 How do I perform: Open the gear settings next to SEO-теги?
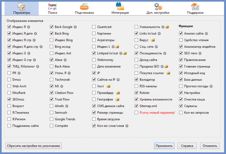(200, 53)
